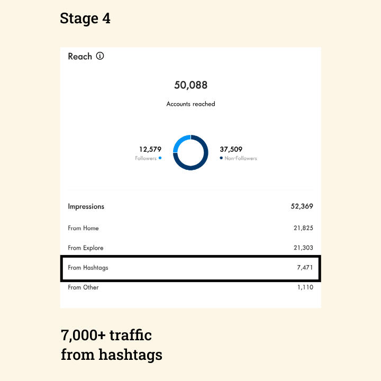
Task: Click the 1,110 Other impressions value
Action: 305,287
